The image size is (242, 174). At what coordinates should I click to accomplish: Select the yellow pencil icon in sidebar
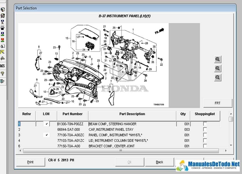[2, 52]
